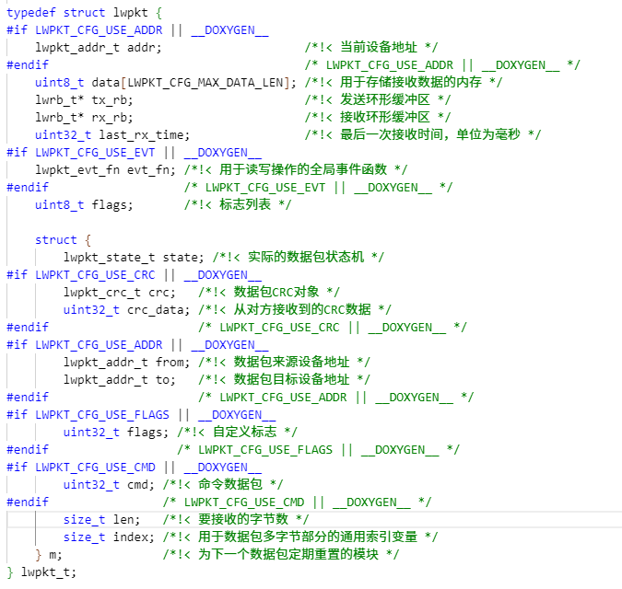Click the '} lwpkt_t;' typedef end
This screenshot has width=622, height=589.
pos(41,572)
